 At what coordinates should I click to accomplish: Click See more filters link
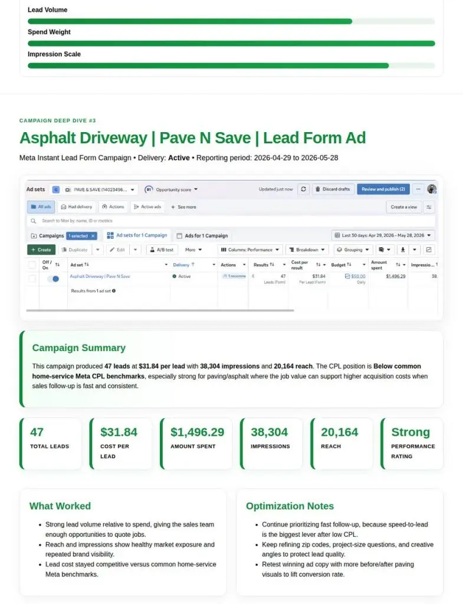point(183,207)
